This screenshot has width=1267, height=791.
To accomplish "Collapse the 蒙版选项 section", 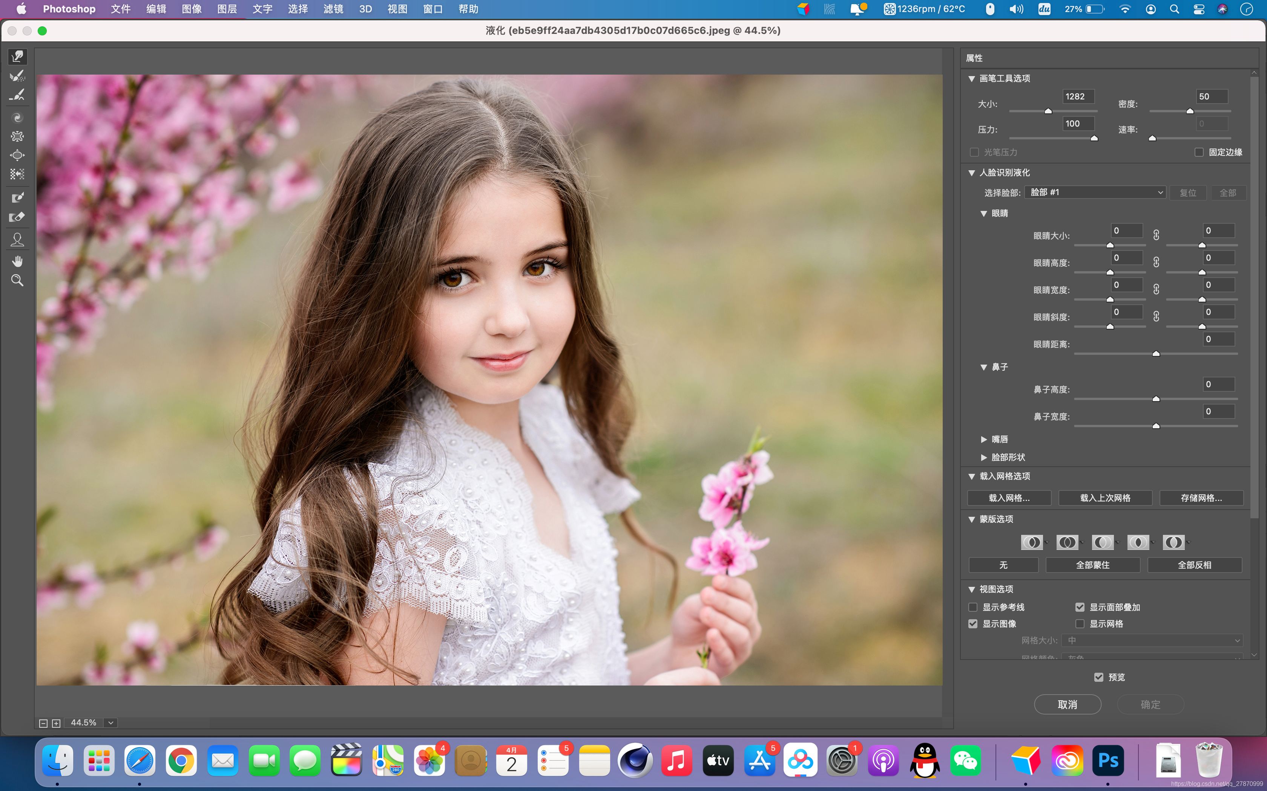I will [x=972, y=519].
